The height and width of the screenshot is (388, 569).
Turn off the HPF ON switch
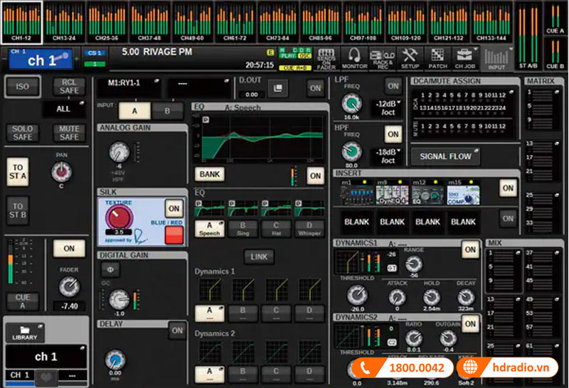(393, 134)
